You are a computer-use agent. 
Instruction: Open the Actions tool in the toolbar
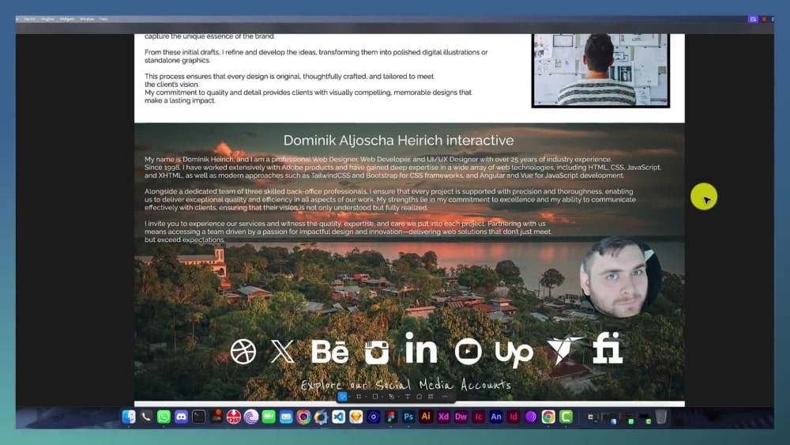pos(431,397)
